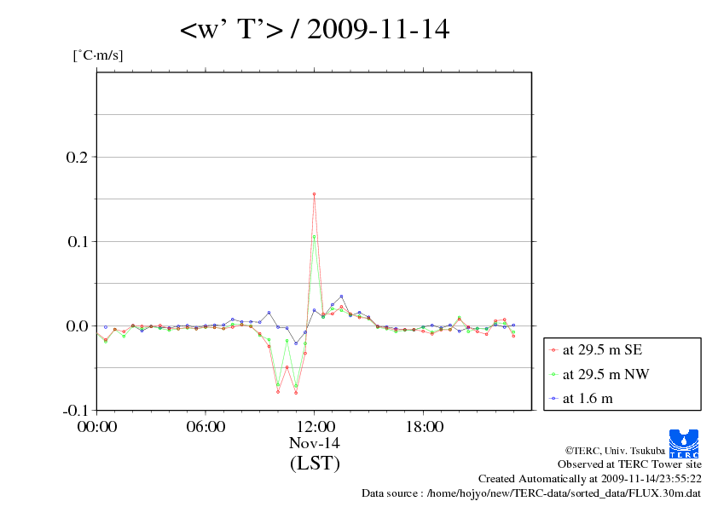
Task: Click the blue marker in legend
Action: [553, 399]
